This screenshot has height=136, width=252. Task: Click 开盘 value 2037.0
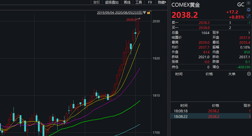[245, 38]
